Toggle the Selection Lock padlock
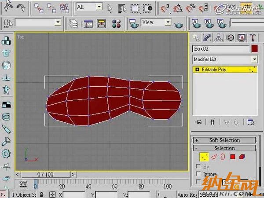 41,194
